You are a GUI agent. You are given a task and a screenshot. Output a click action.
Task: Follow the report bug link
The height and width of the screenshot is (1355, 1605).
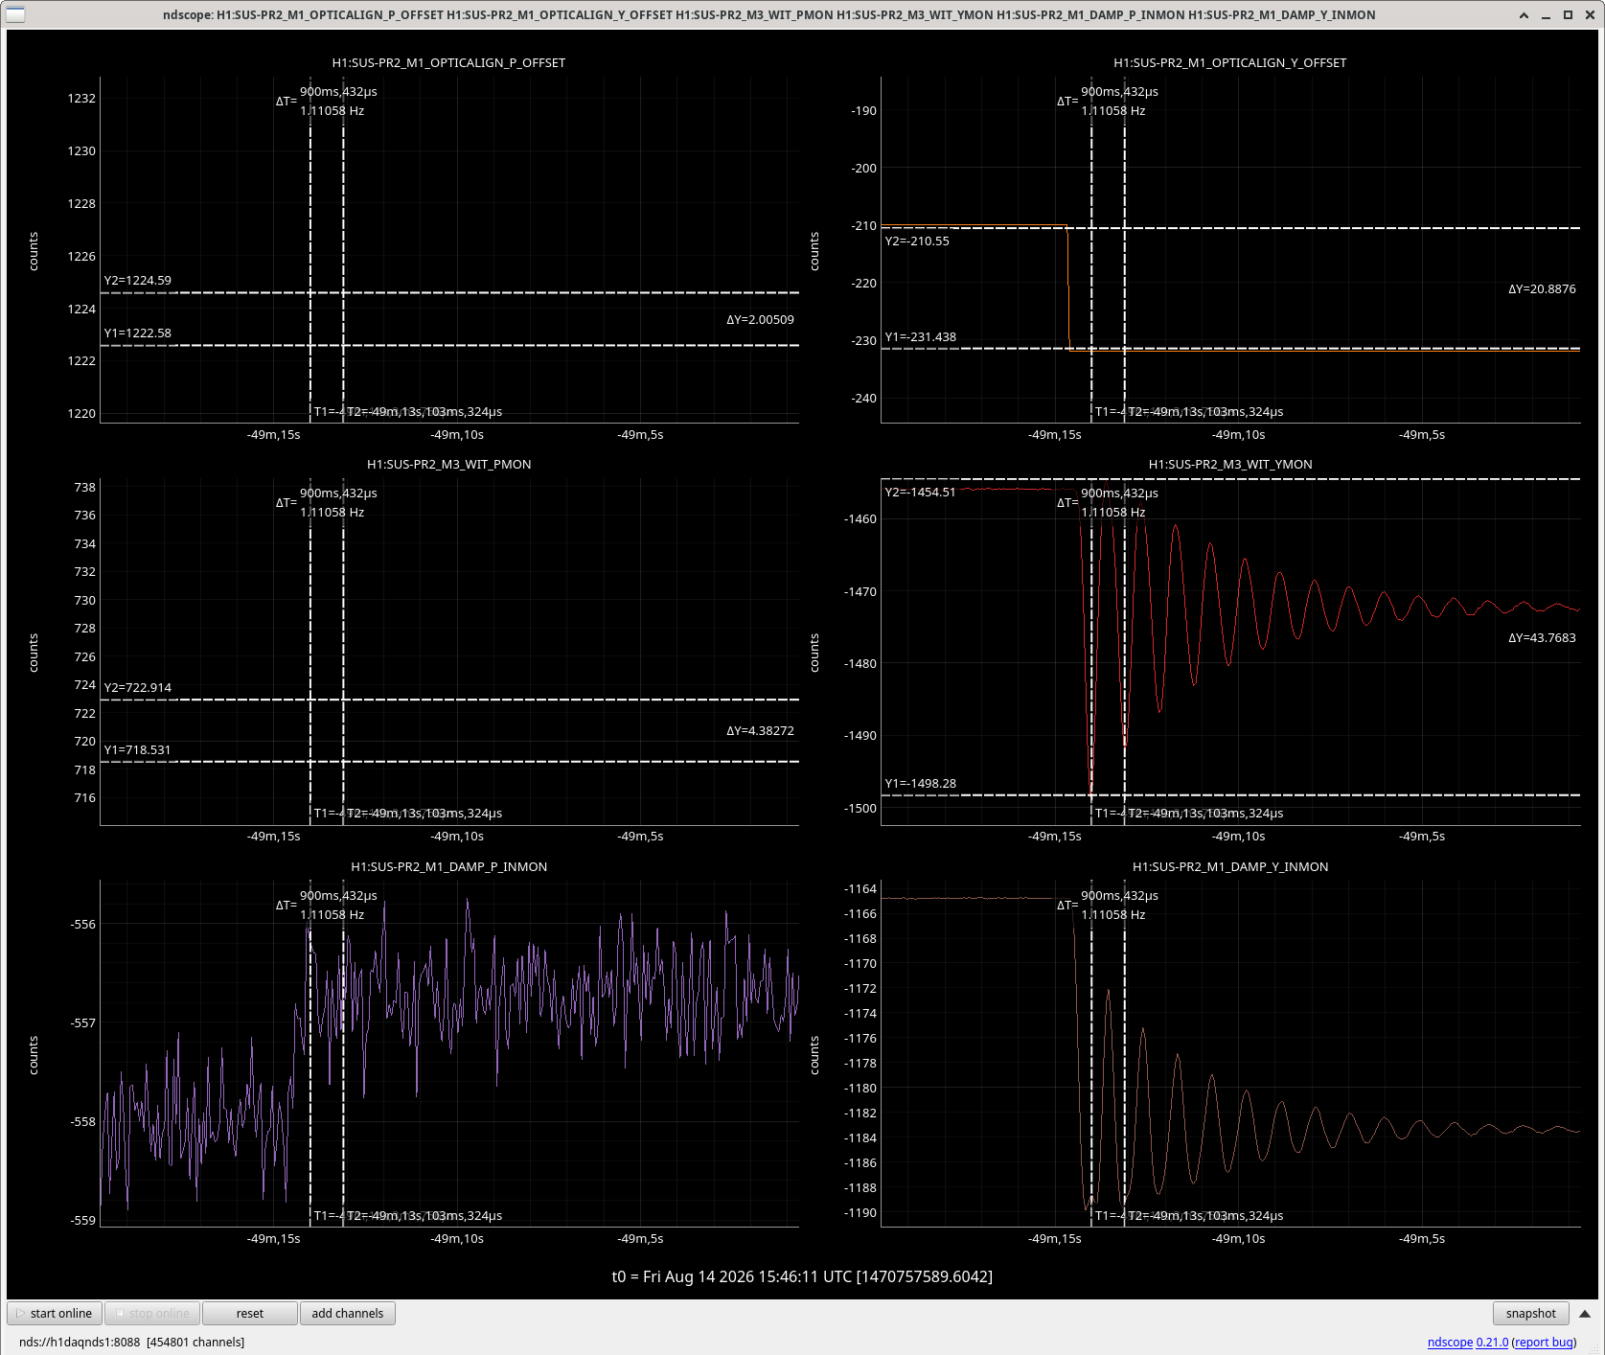click(x=1544, y=1342)
